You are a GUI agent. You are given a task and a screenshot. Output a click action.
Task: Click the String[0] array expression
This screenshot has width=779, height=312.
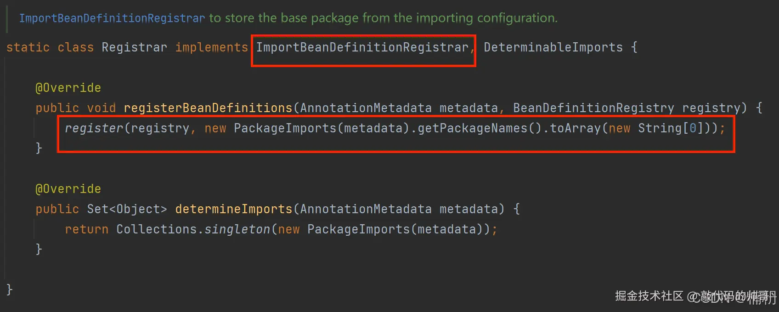[x=671, y=128]
